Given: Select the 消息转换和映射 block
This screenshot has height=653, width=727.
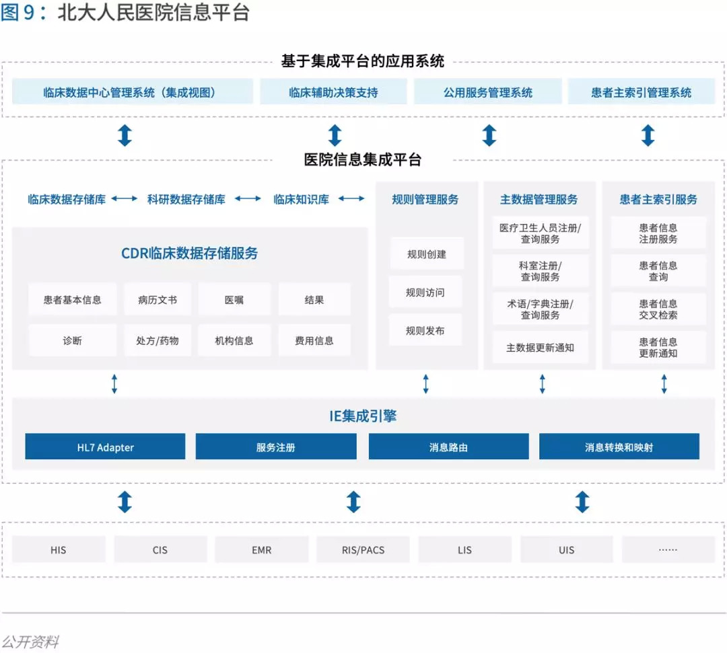Looking at the screenshot, I should pyautogui.click(x=619, y=447).
